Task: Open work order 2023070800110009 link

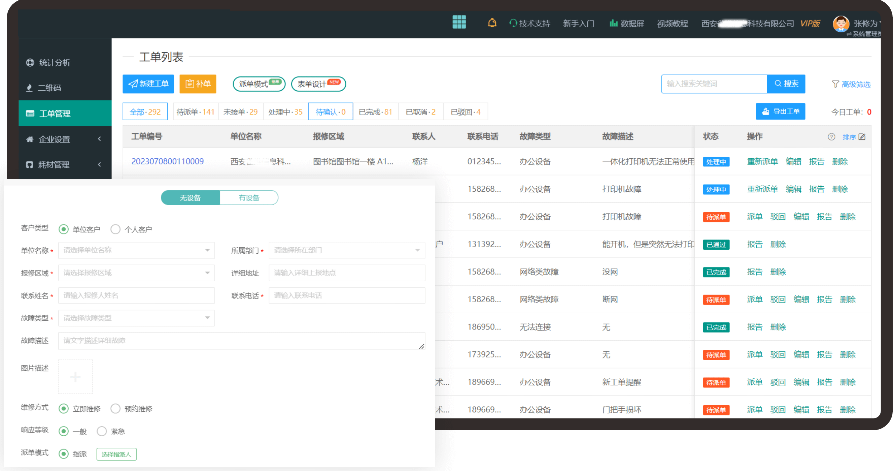Action: (167, 161)
